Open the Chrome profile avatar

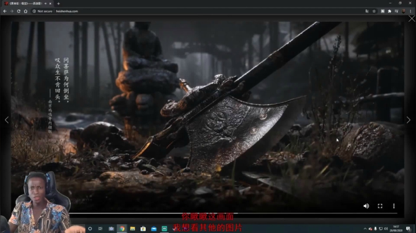(x=403, y=11)
